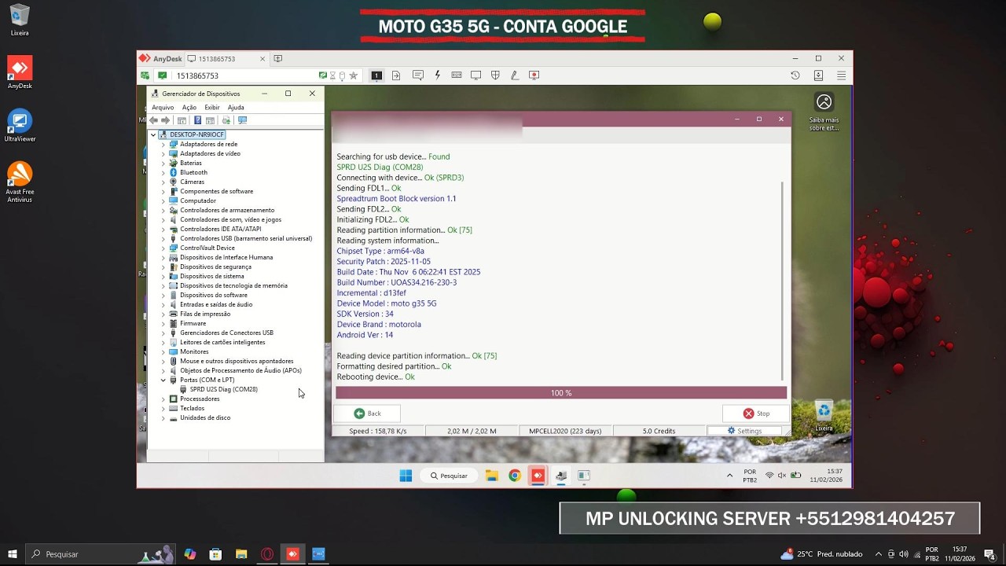Viewport: 1006px width, 566px height.
Task: Open local weather widget 25°C Pred. nublado
Action: 821,554
